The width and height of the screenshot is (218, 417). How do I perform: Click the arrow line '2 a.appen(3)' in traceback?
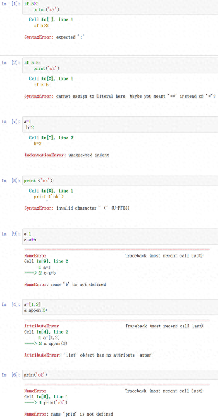point(46,344)
